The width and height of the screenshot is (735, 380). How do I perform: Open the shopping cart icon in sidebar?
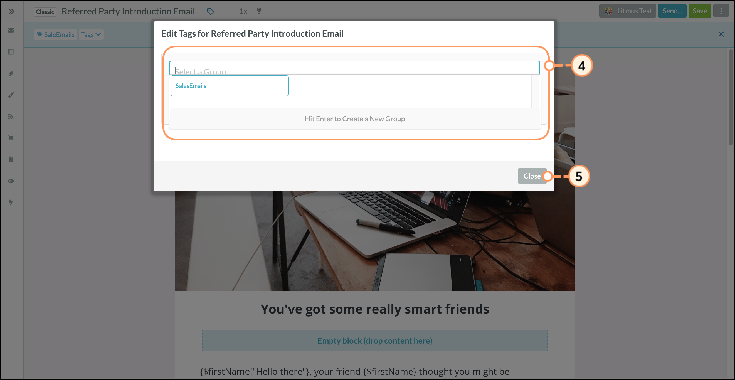coord(11,138)
